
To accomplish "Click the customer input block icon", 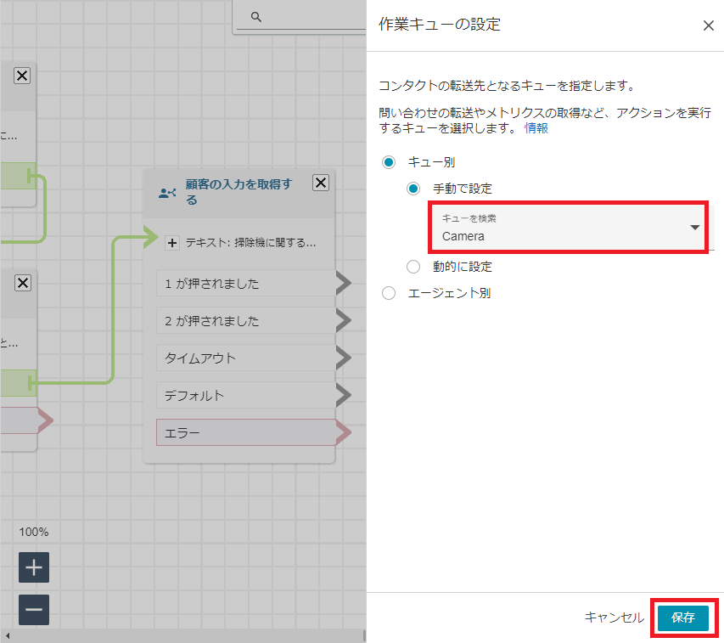I will [x=167, y=193].
